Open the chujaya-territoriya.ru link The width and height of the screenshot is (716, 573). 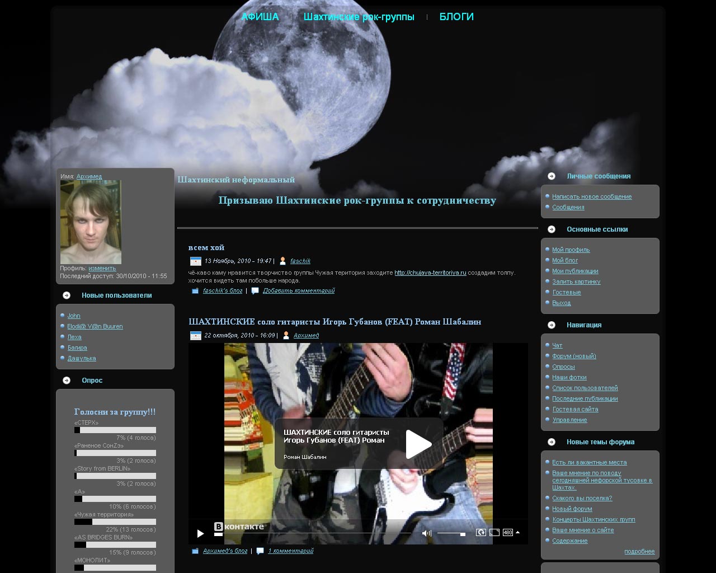click(430, 273)
